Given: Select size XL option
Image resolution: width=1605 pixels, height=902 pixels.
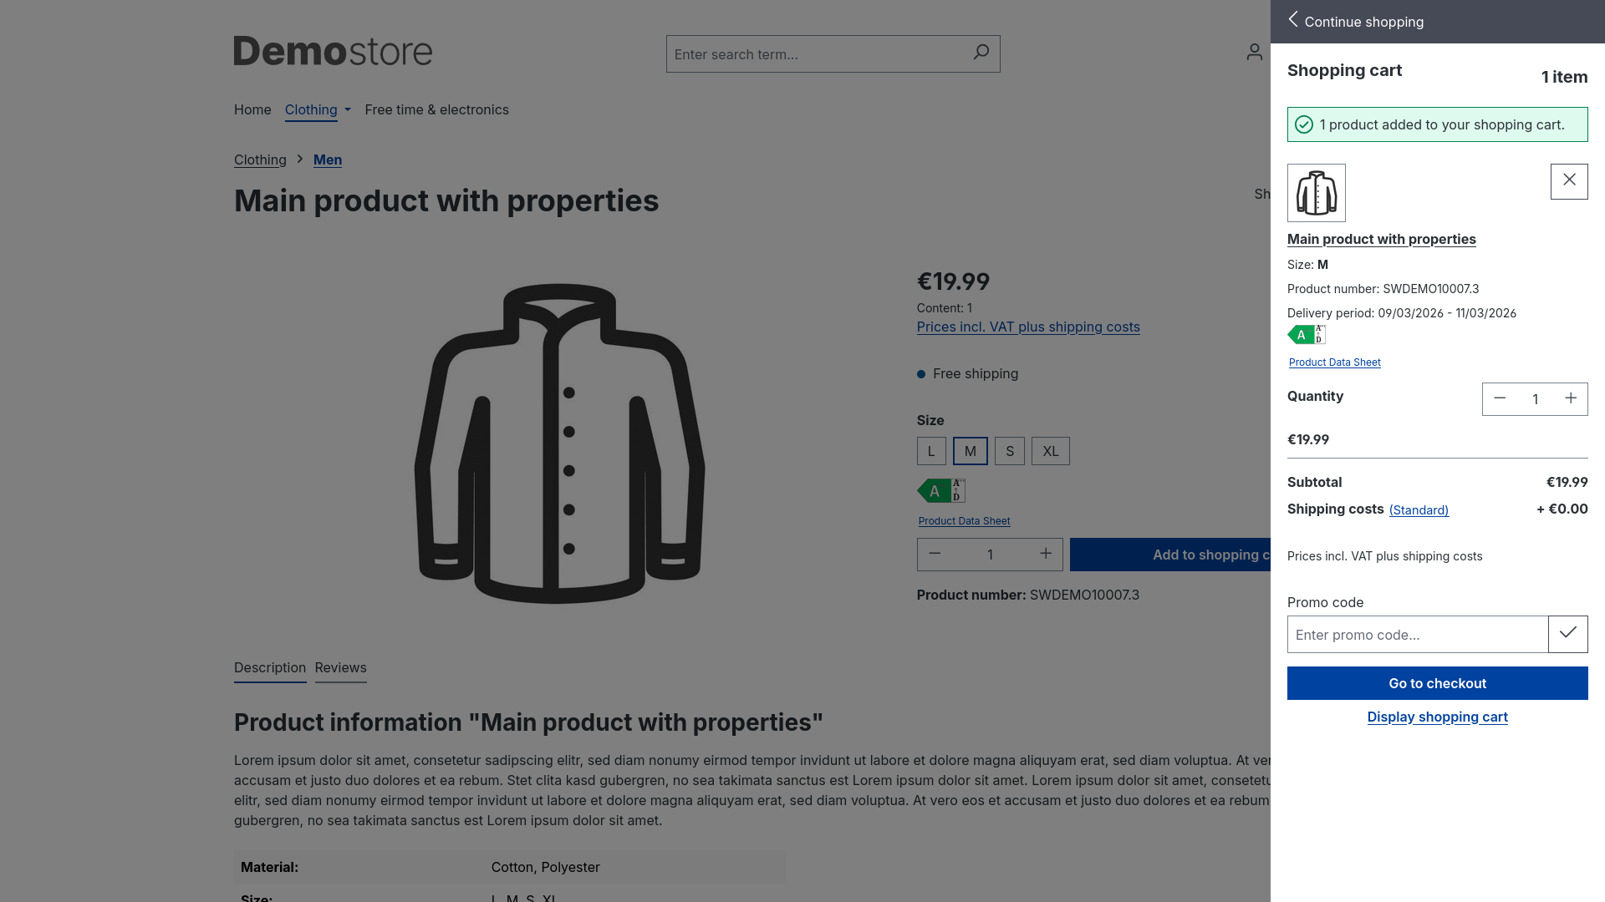Looking at the screenshot, I should click(1050, 451).
